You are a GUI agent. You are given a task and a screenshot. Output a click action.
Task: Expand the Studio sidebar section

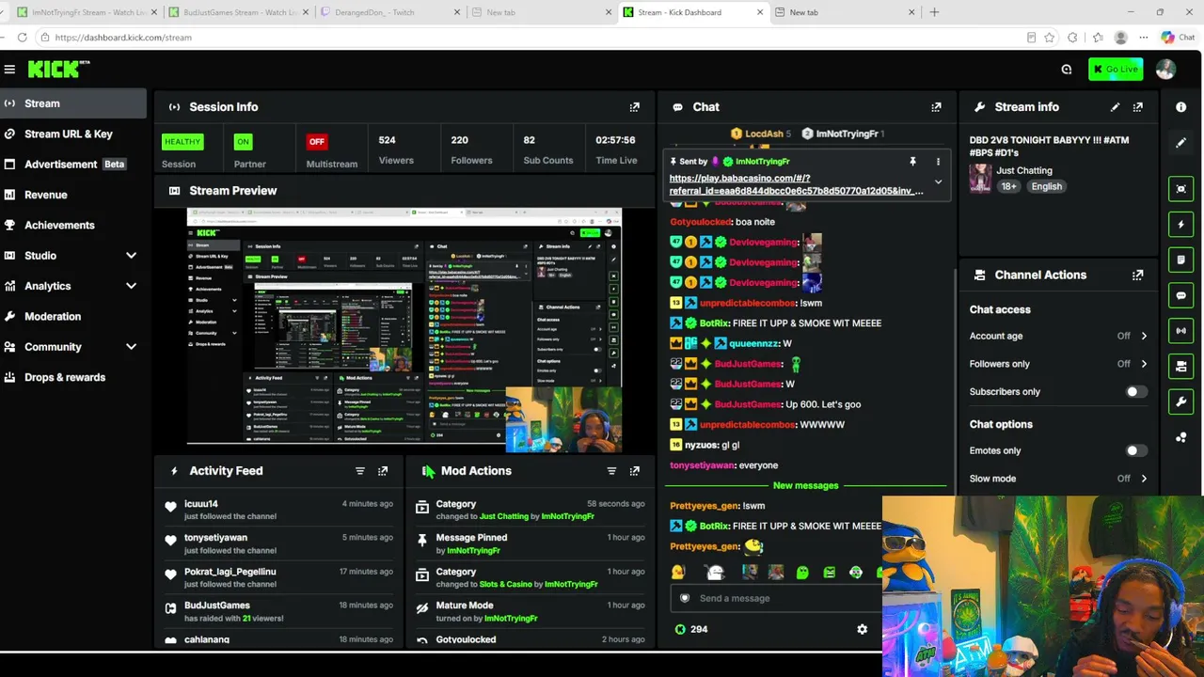pos(131,256)
